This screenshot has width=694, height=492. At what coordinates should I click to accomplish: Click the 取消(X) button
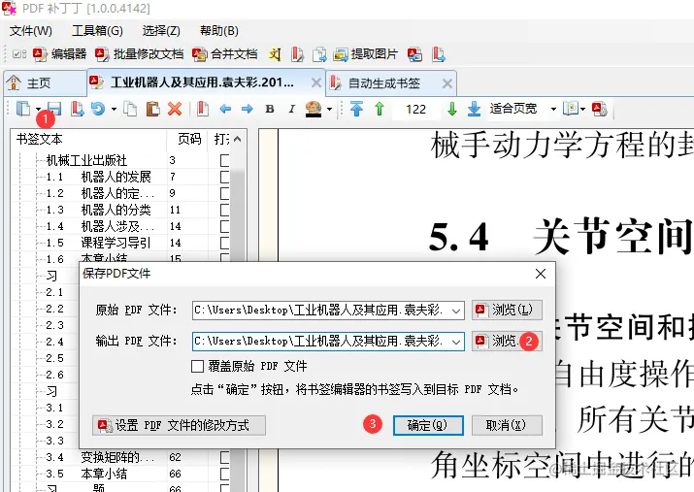pyautogui.click(x=507, y=425)
